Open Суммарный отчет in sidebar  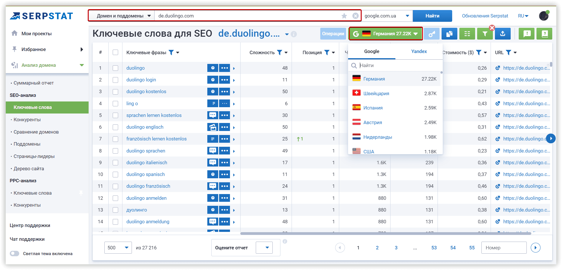click(34, 83)
